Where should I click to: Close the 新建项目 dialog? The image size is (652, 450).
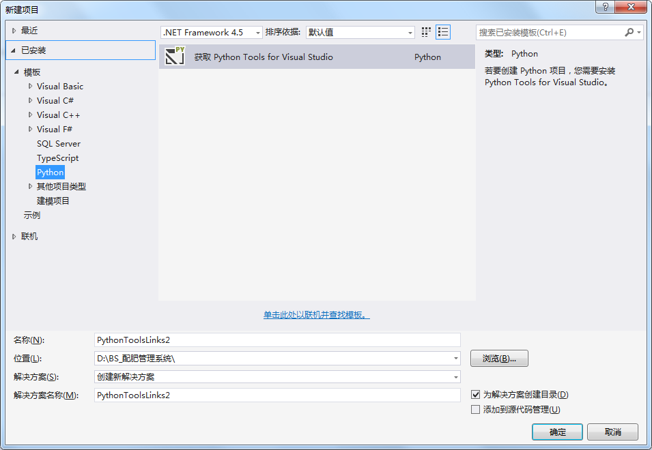coord(631,7)
